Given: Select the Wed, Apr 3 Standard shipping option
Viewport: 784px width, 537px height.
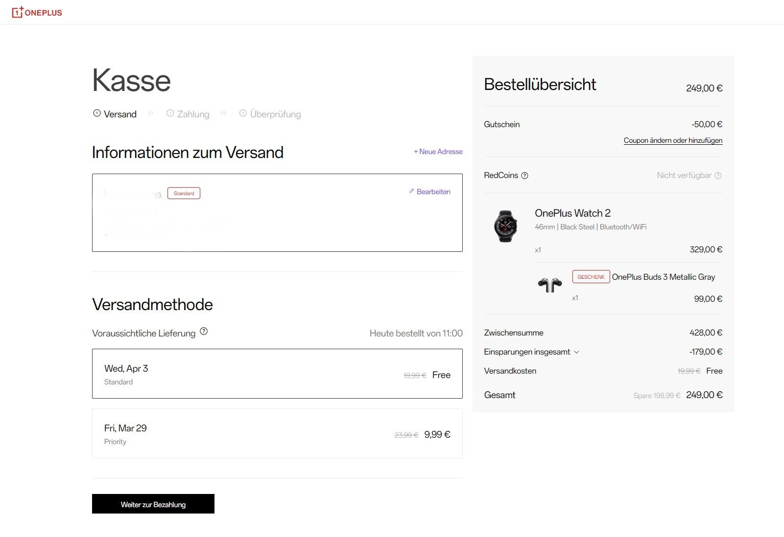Looking at the screenshot, I should pyautogui.click(x=277, y=373).
